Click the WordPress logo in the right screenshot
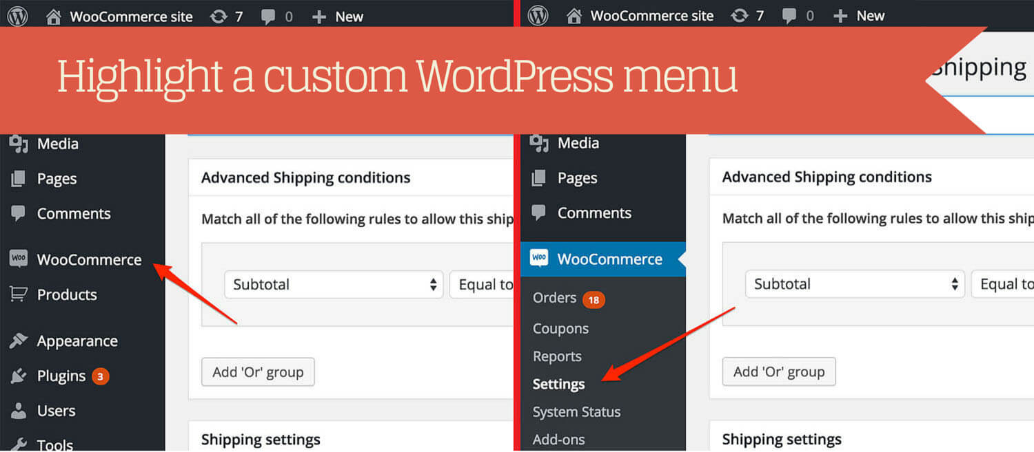Screen dimensions: 1034x452 (x=538, y=16)
